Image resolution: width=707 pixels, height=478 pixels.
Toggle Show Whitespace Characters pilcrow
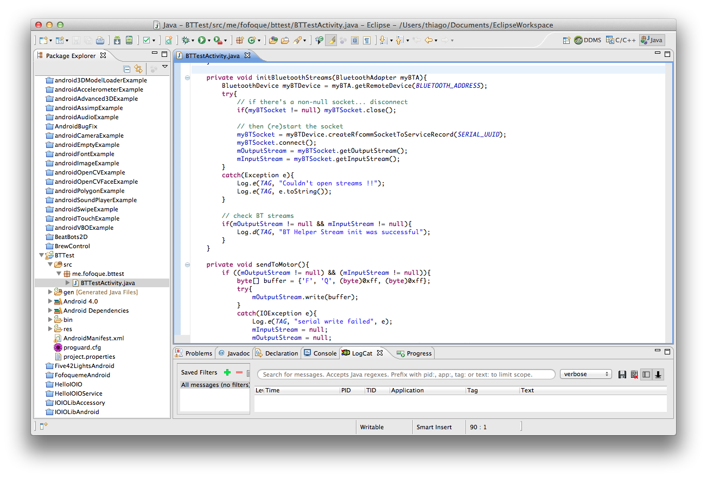(367, 40)
